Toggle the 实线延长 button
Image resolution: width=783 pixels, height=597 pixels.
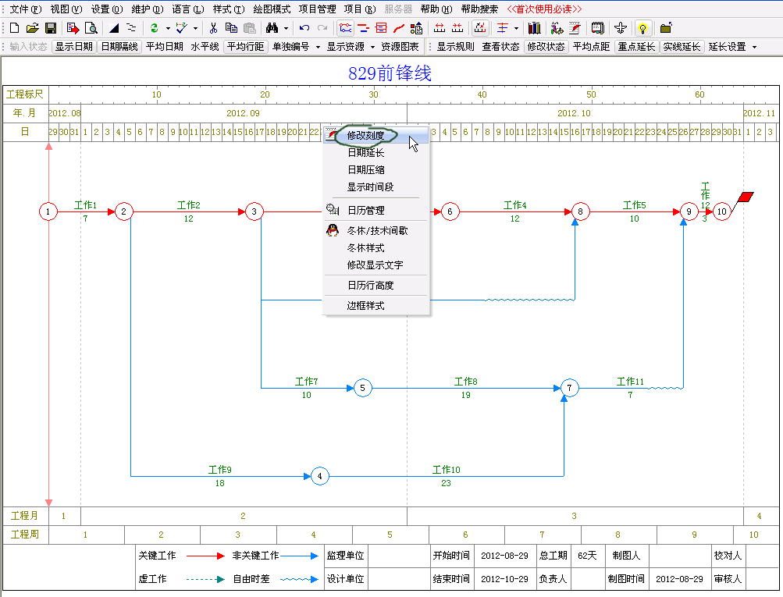[x=682, y=46]
